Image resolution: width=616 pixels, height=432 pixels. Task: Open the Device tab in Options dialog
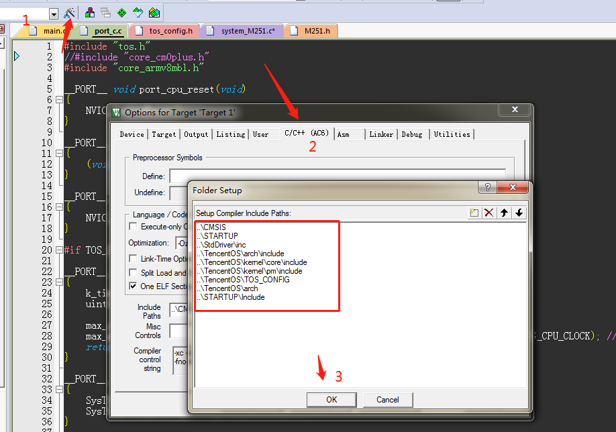[132, 134]
